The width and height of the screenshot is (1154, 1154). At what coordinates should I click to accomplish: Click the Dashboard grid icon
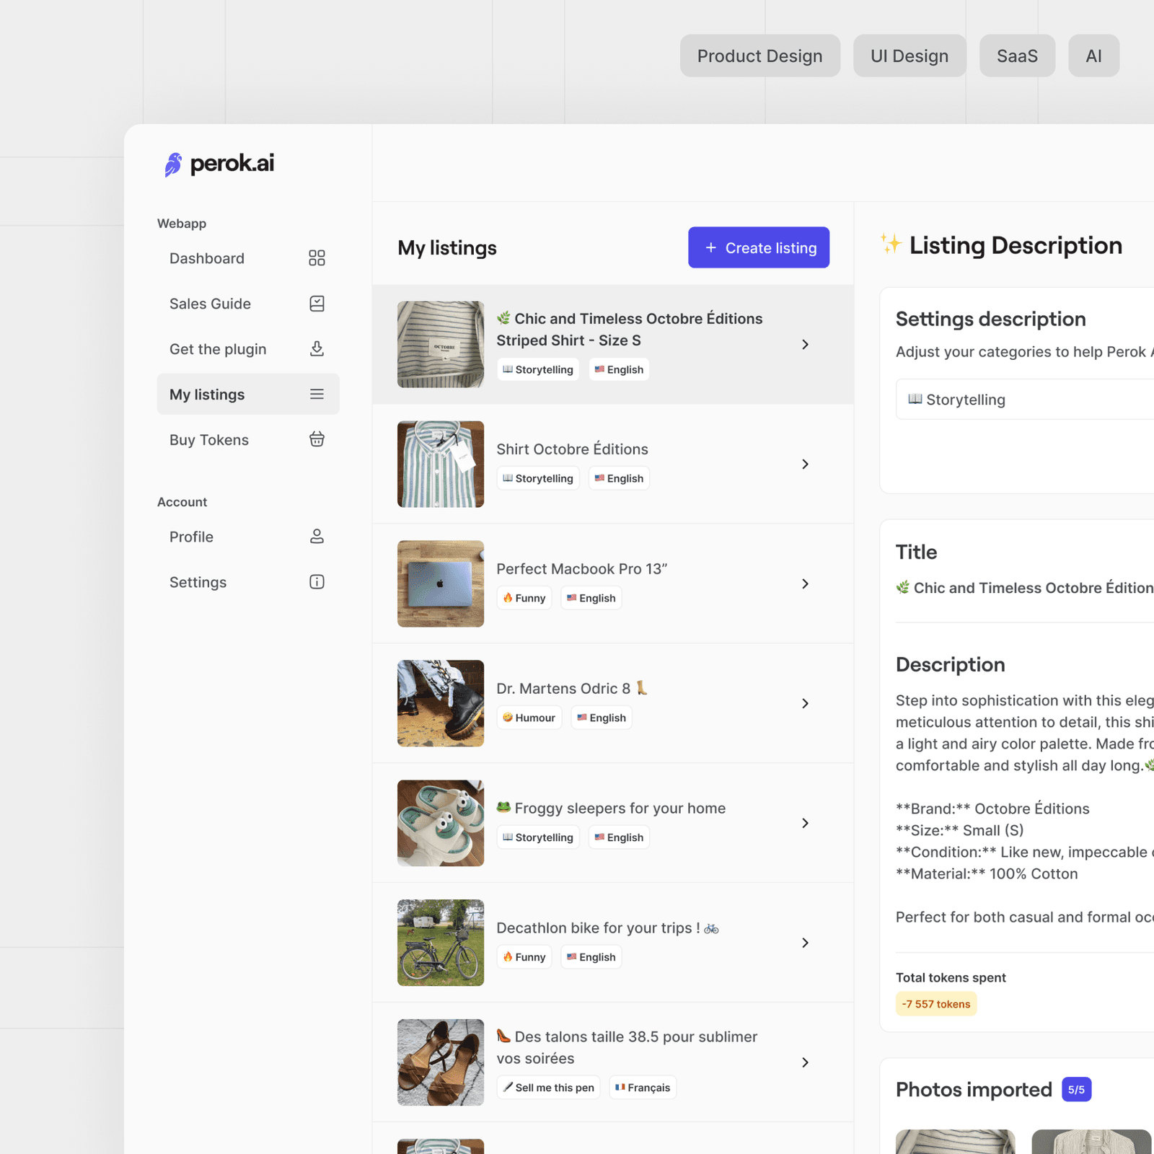317,258
